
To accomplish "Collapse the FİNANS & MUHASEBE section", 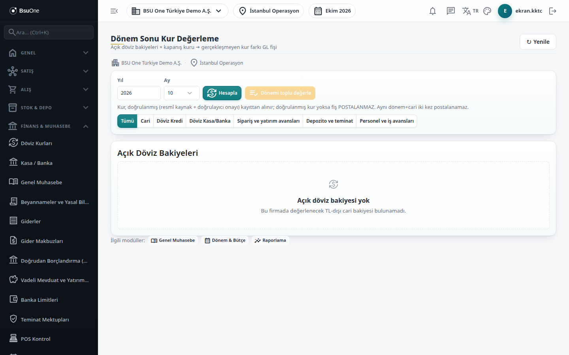I will 49,126.
